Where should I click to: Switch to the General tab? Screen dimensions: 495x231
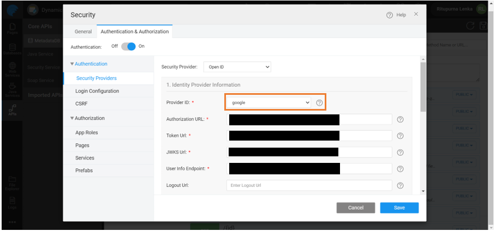point(83,32)
